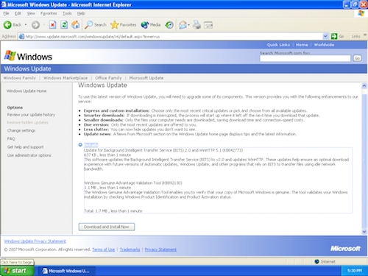
Task: Click Use administrator options
Action: click(29, 155)
